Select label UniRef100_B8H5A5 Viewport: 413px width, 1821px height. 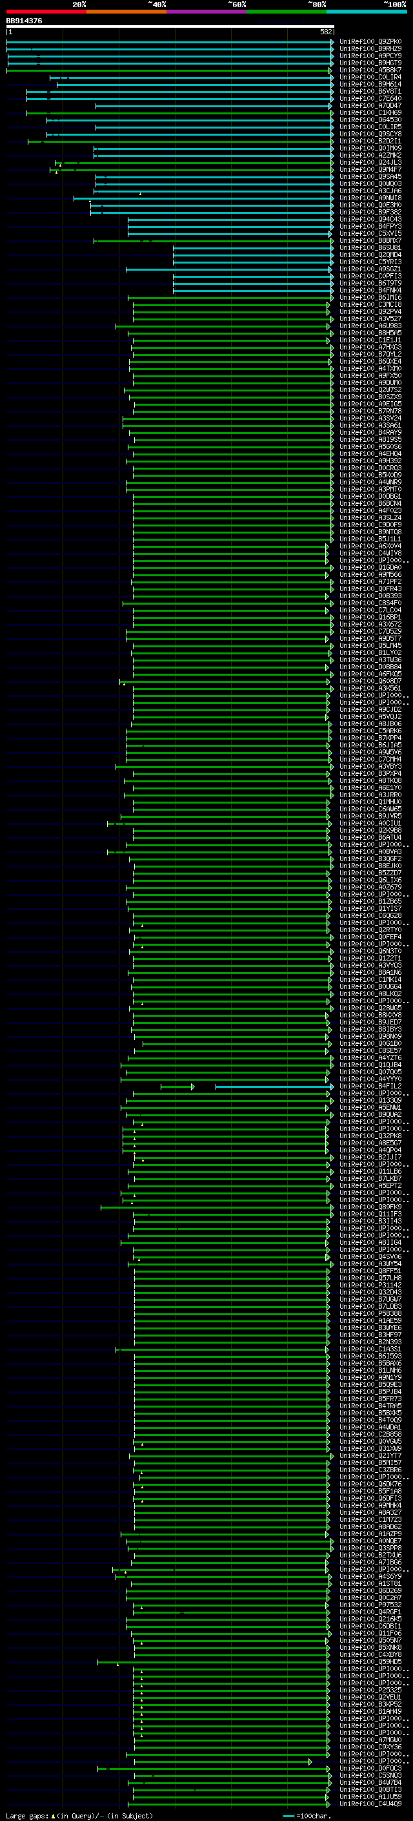pyautogui.click(x=370, y=333)
